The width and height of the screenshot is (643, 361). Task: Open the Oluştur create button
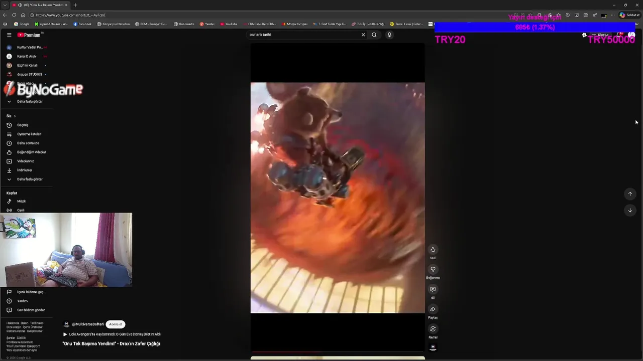[x=600, y=35]
